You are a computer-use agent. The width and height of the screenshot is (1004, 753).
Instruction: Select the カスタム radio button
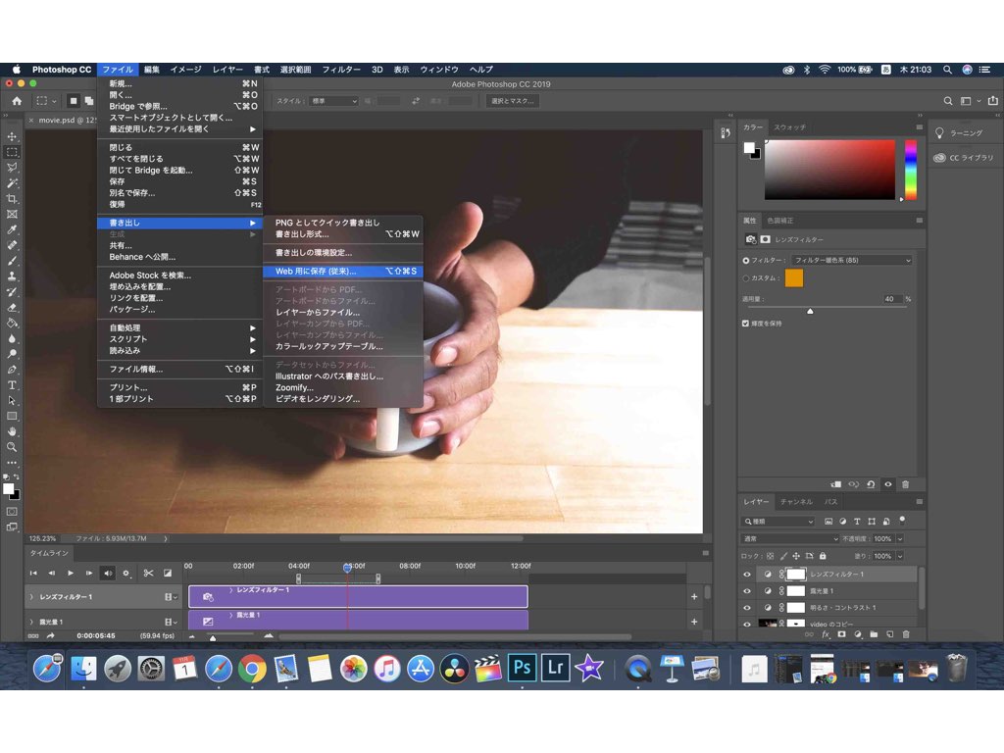click(746, 278)
